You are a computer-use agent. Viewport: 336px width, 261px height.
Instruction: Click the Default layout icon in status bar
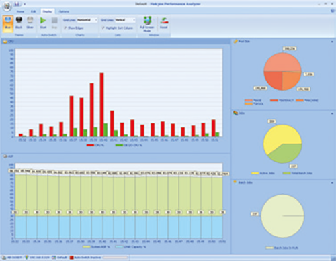(x=54, y=258)
